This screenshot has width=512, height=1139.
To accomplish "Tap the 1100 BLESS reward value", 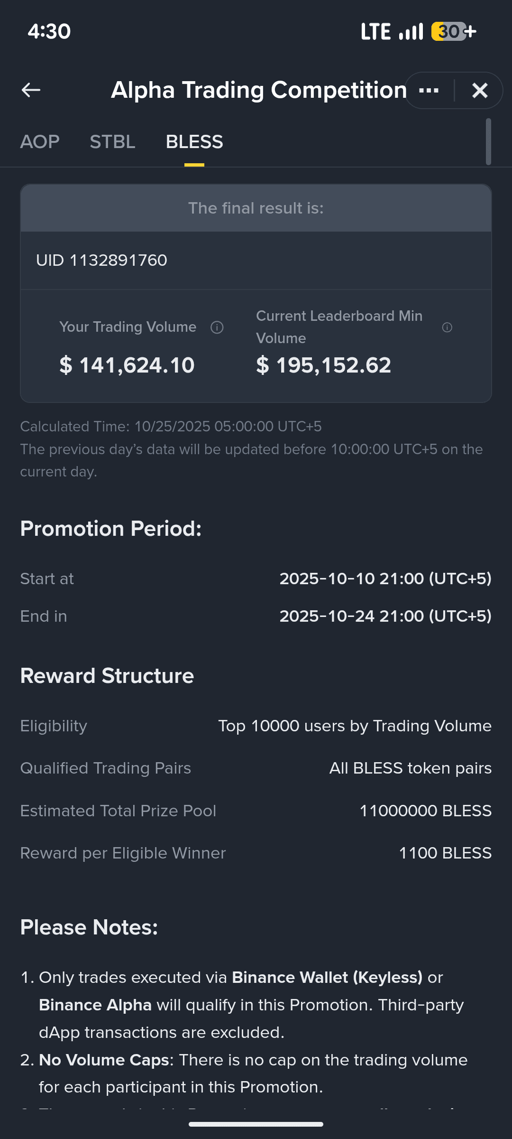I will tap(445, 853).
